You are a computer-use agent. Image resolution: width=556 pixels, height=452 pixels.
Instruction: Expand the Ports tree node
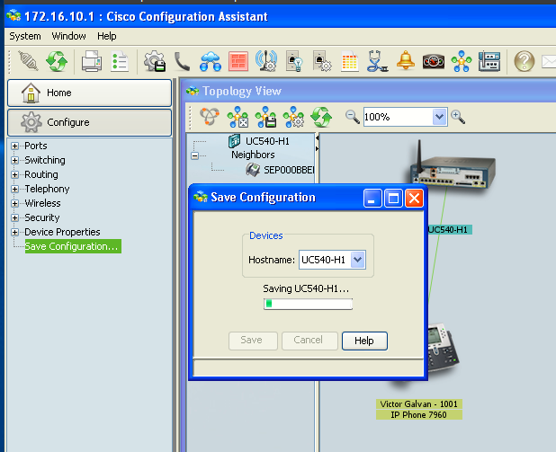[15, 146]
